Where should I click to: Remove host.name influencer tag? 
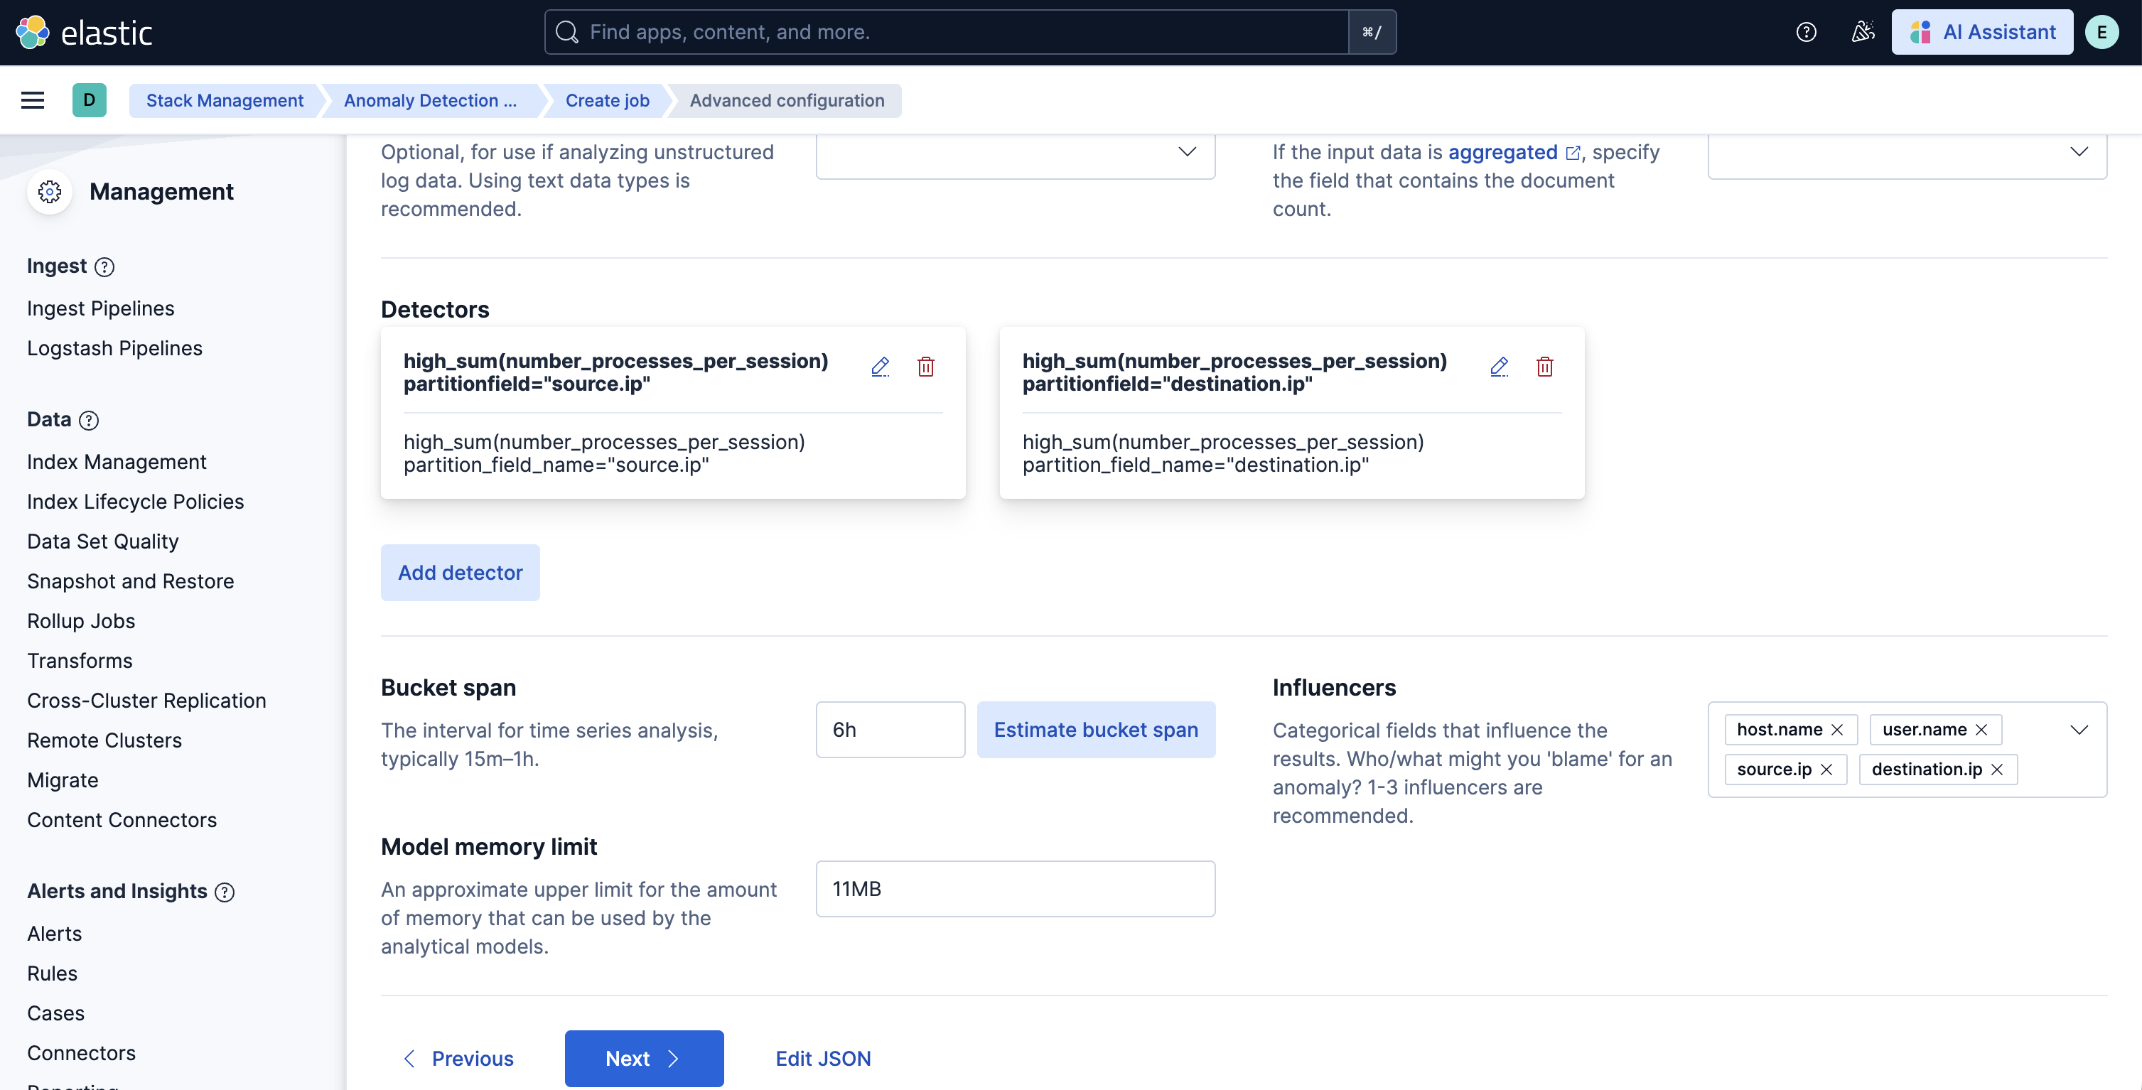tap(1837, 730)
